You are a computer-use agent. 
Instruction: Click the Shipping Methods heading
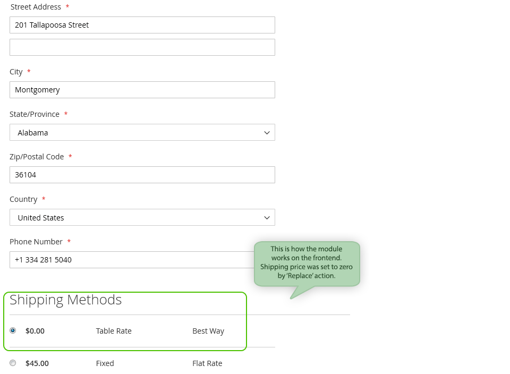(66, 300)
